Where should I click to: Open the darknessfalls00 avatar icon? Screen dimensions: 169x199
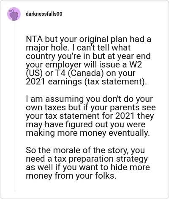[x=14, y=14]
